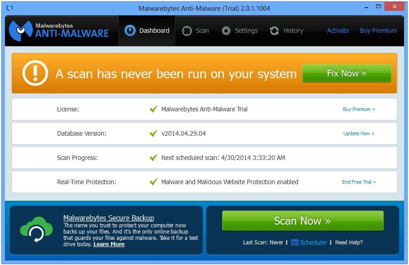Open the Dashboard tab
The height and width of the screenshot is (265, 409).
click(x=147, y=31)
